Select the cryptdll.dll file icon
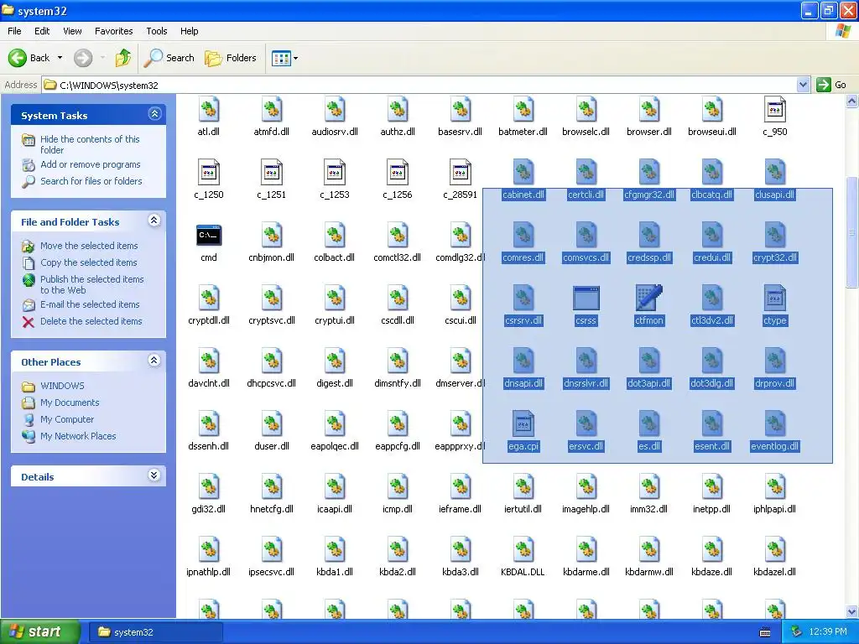 click(209, 298)
